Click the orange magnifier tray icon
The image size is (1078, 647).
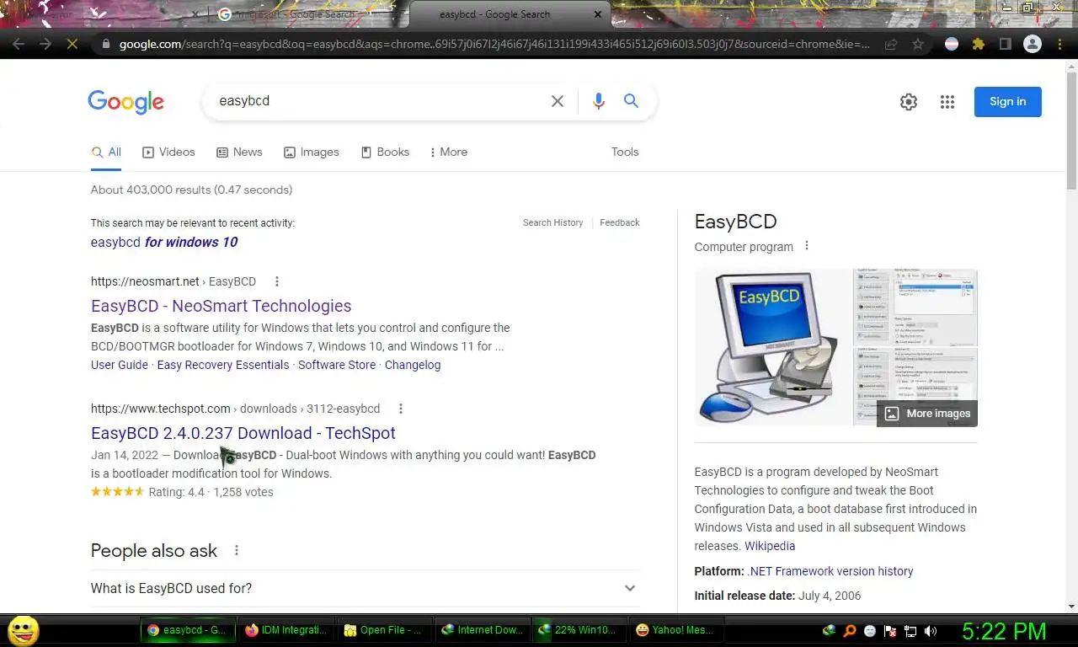(x=850, y=630)
